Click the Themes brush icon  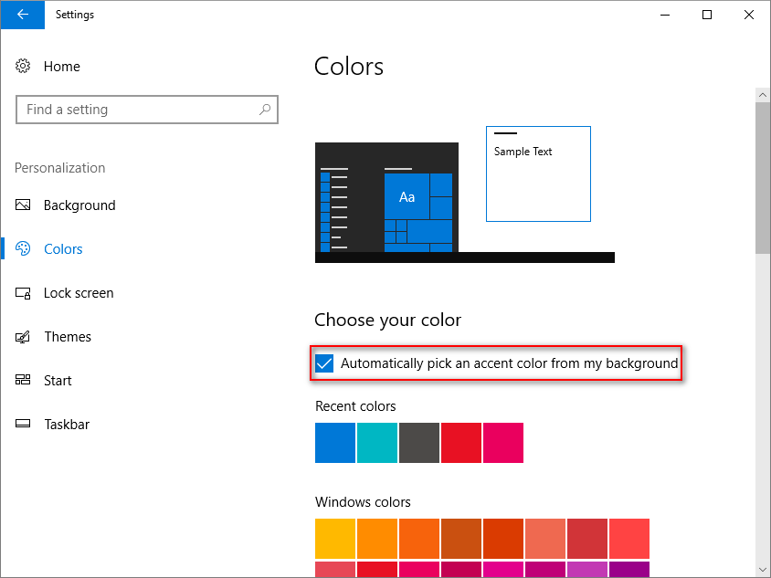[24, 337]
